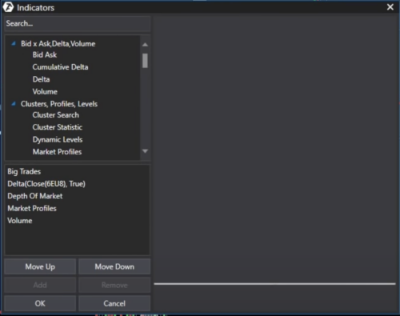Viewport: 400px width, 316px height.
Task: Click the Add button
Action: pos(40,285)
